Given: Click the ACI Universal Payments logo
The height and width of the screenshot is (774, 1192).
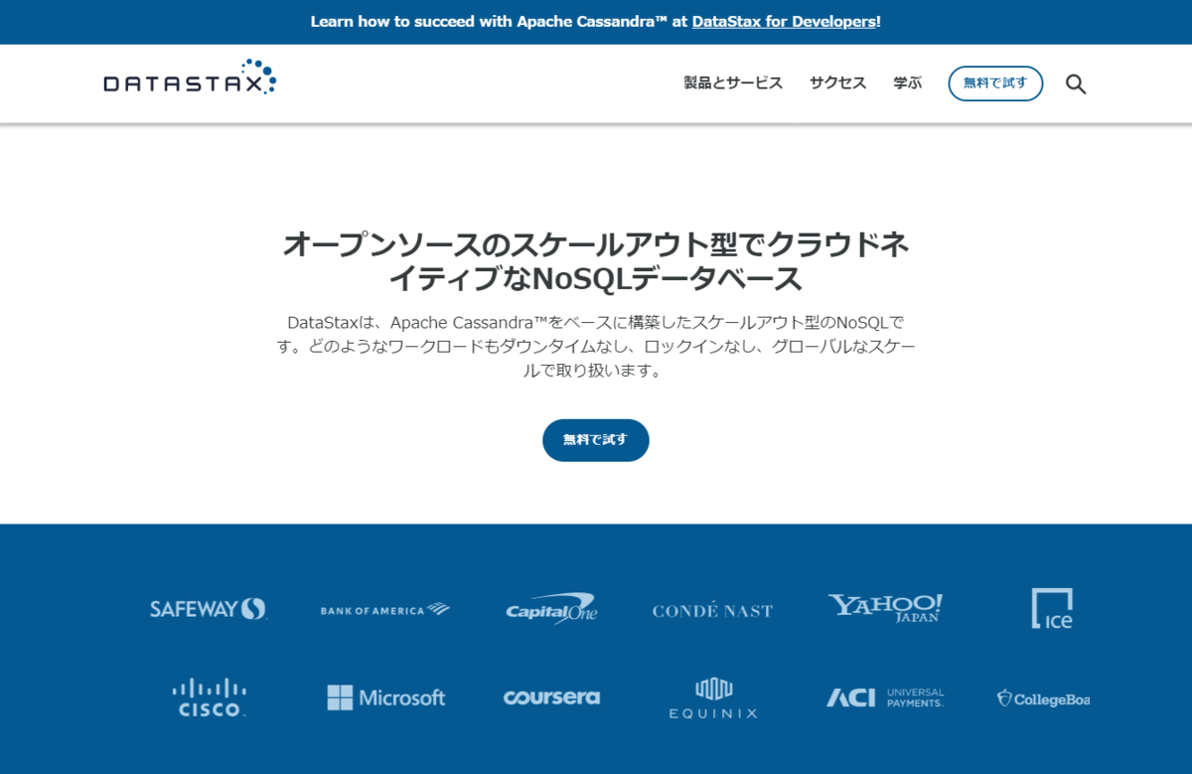Looking at the screenshot, I should [885, 697].
